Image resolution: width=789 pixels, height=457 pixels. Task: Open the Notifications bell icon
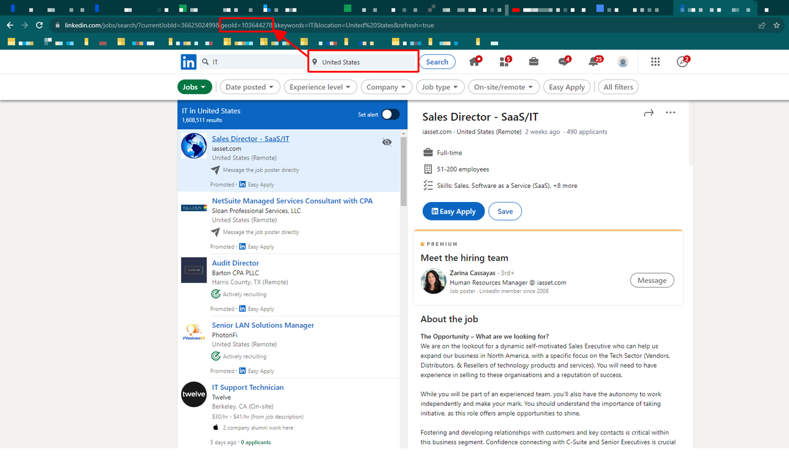[x=593, y=62]
